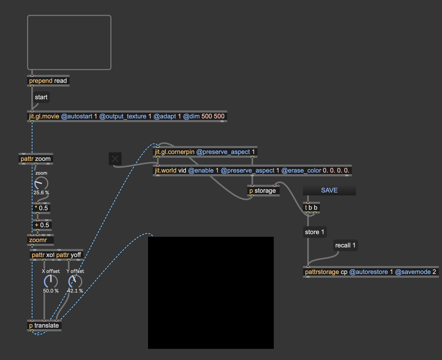Screen dimensions: 442x360
Task: Toggle the X checkbox connected to jit.world
Action: coord(115,159)
